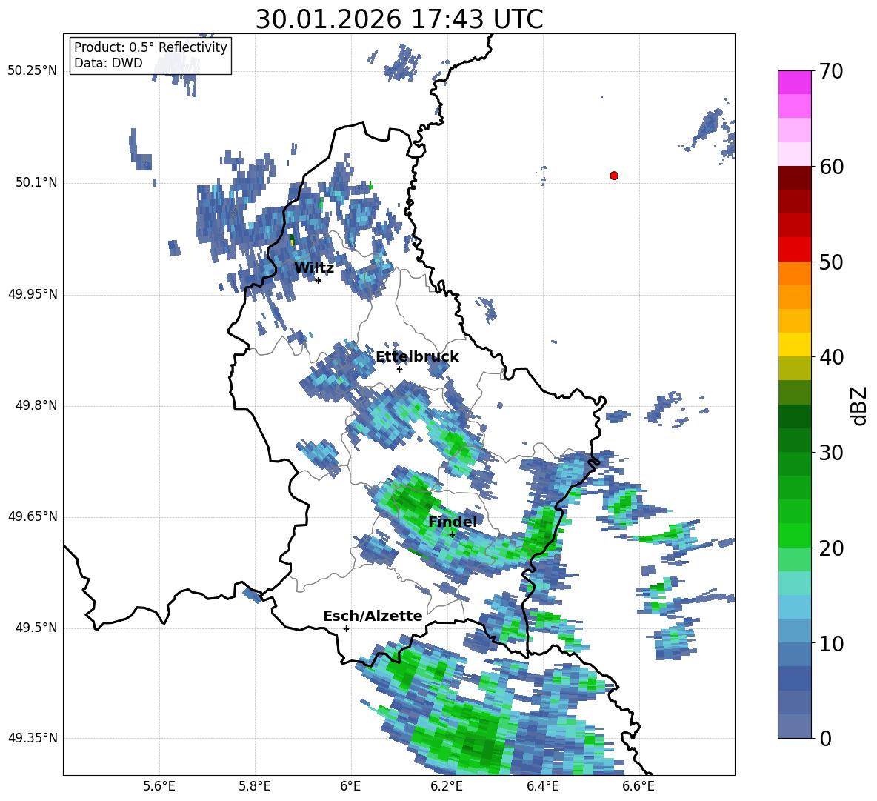Click the magenta top segment of colorbar
The image size is (877, 801).
(x=794, y=82)
